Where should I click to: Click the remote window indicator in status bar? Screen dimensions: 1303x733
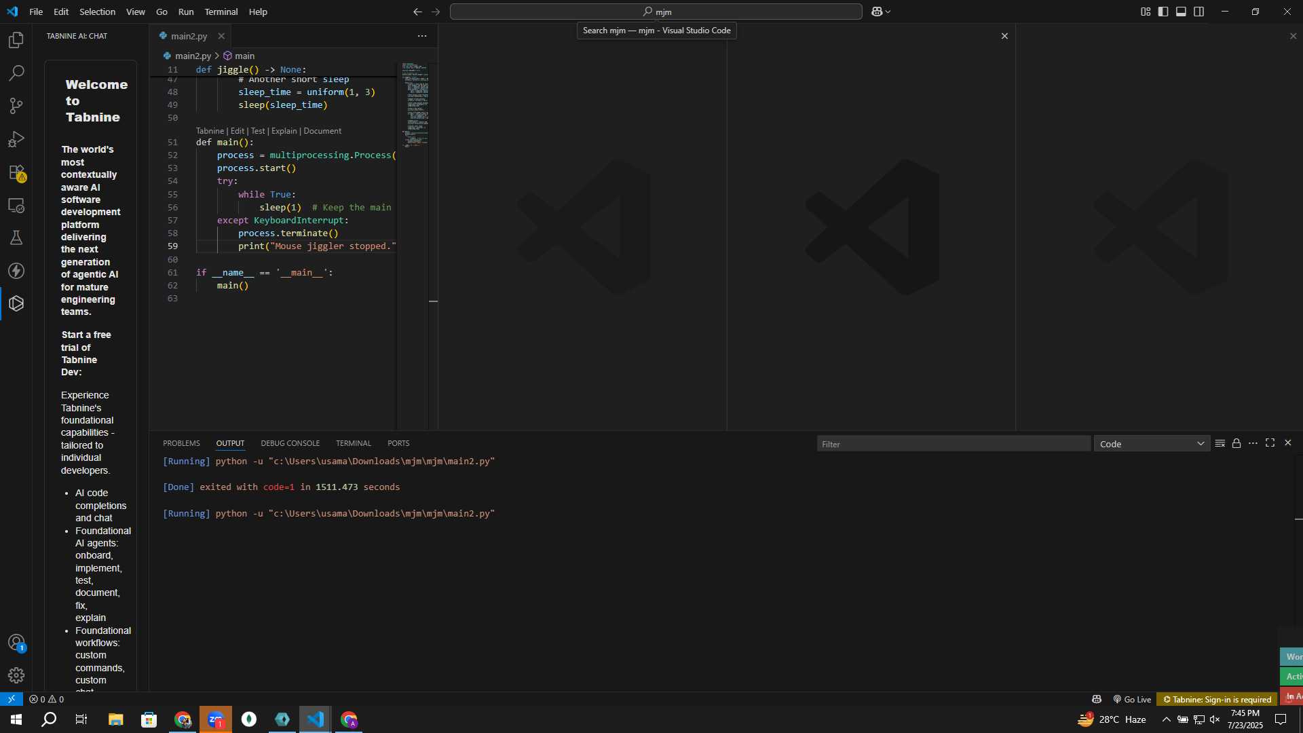12,699
